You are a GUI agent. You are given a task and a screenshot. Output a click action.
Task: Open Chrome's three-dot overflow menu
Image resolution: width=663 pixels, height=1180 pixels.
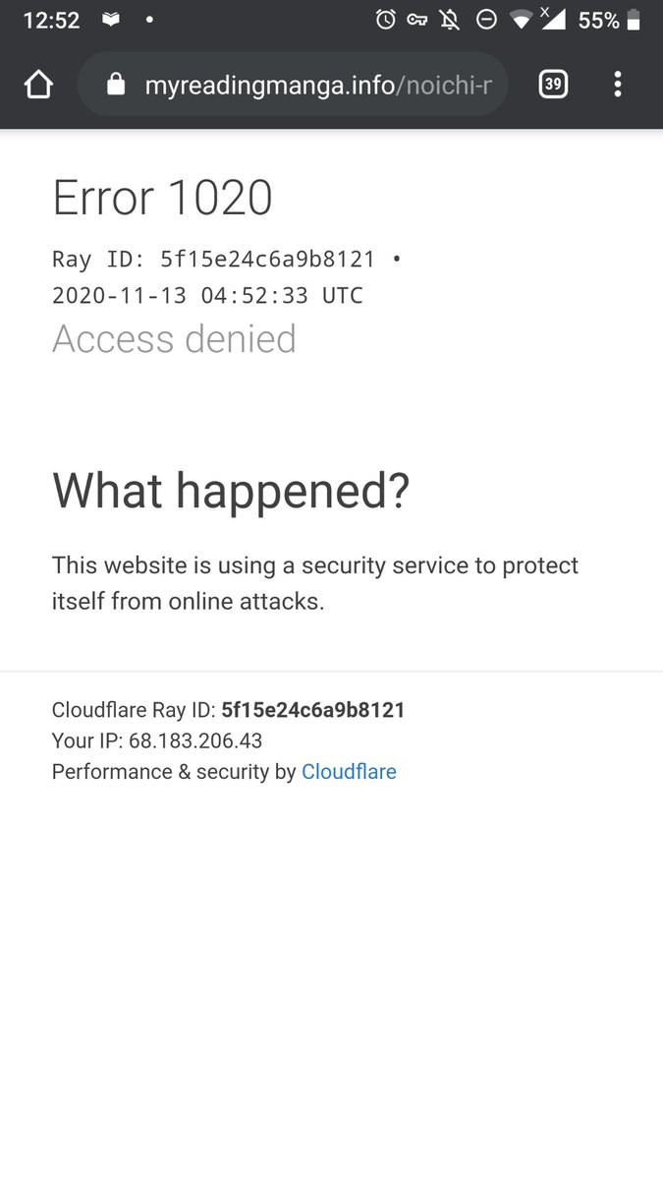pyautogui.click(x=618, y=85)
